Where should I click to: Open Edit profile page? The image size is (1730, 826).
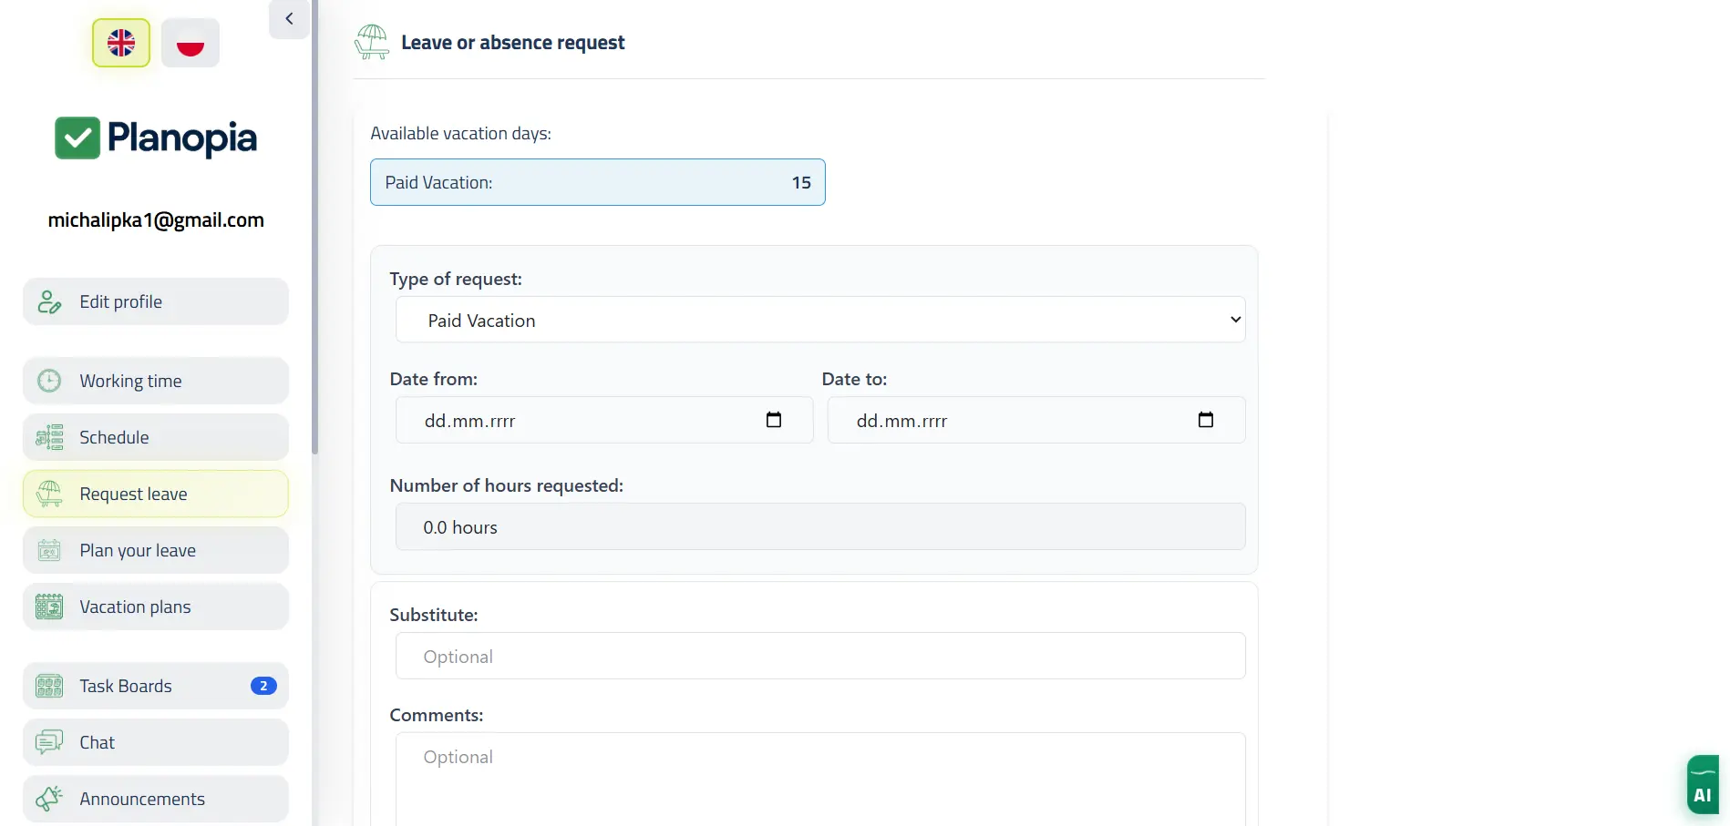coord(156,301)
